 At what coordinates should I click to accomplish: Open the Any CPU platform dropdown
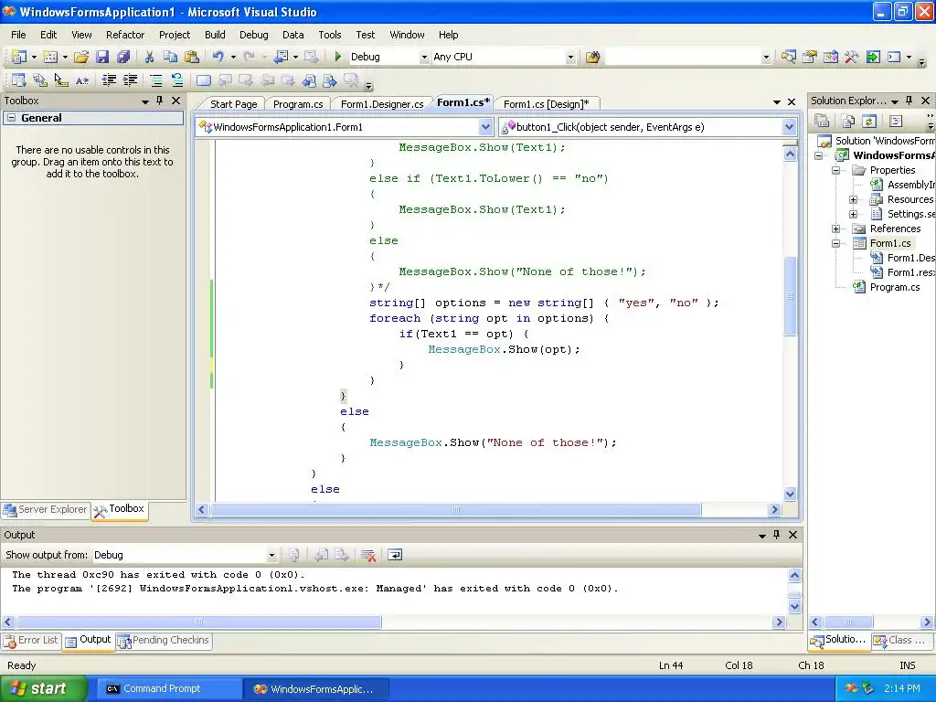click(570, 58)
